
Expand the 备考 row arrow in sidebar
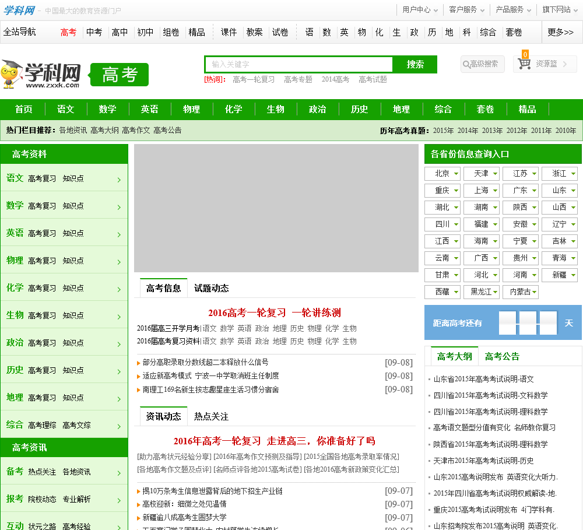[119, 473]
